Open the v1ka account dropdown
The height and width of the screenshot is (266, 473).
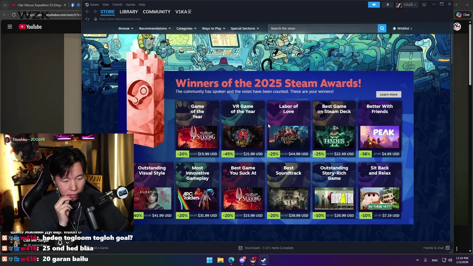(x=406, y=4)
